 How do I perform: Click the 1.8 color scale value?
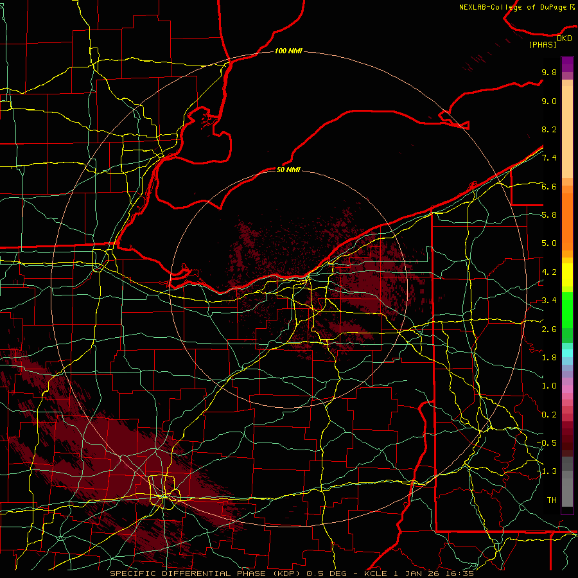click(549, 358)
